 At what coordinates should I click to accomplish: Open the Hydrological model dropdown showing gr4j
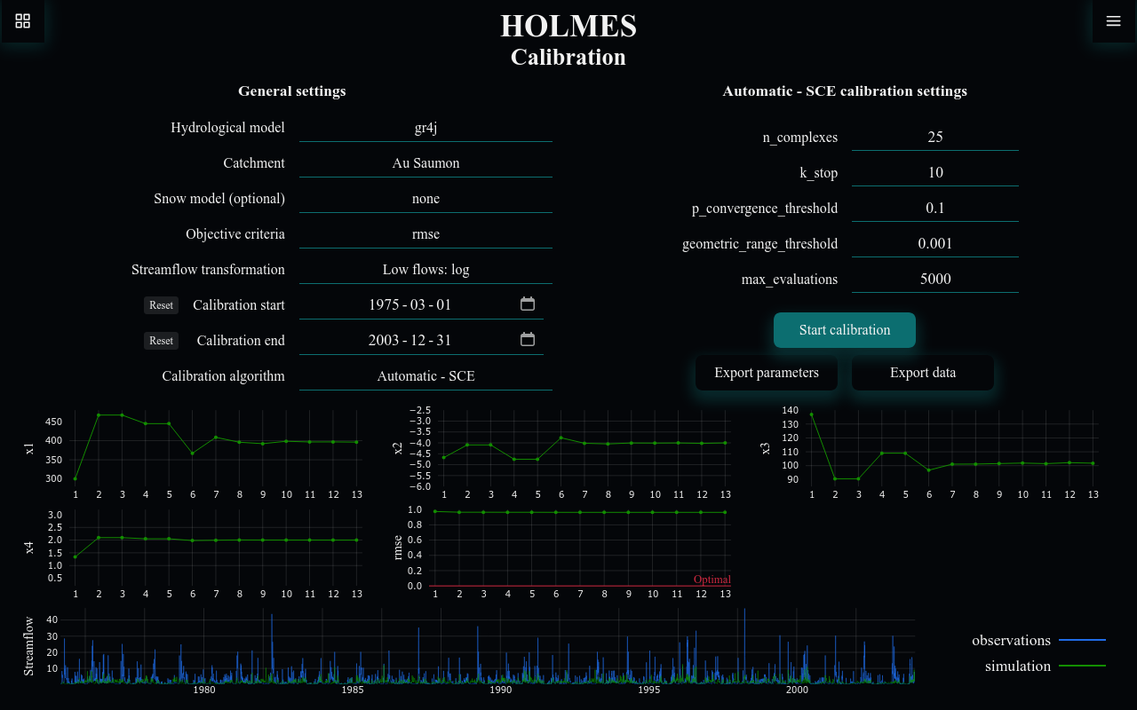tap(425, 127)
